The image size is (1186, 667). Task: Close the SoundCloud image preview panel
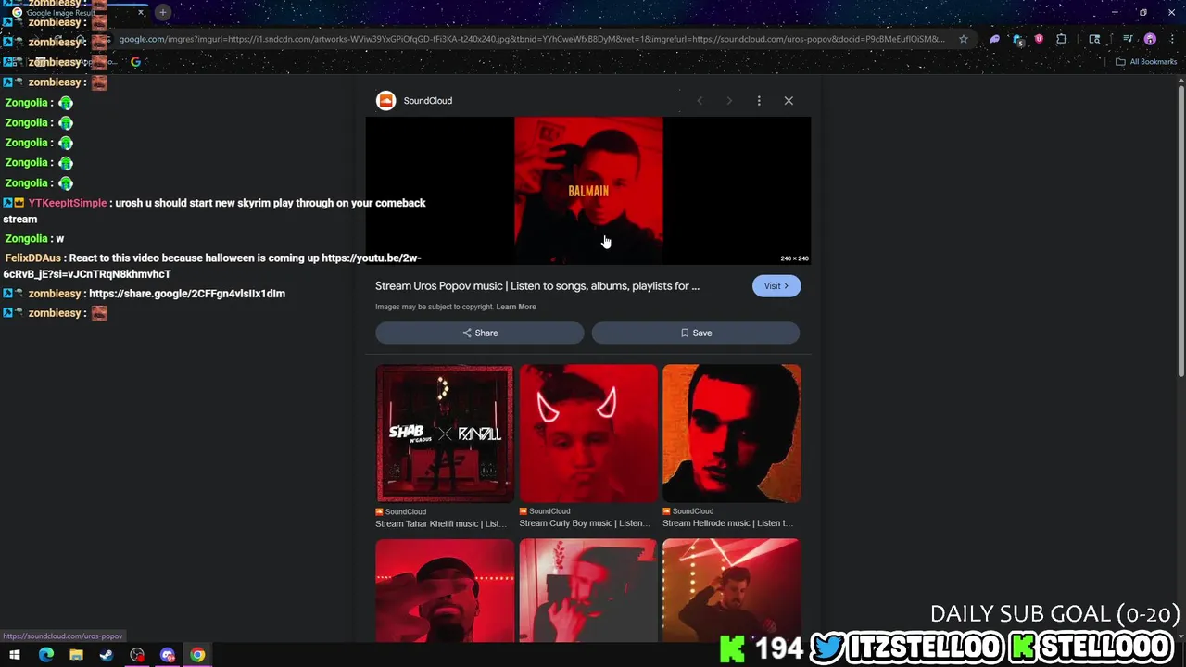coord(789,100)
